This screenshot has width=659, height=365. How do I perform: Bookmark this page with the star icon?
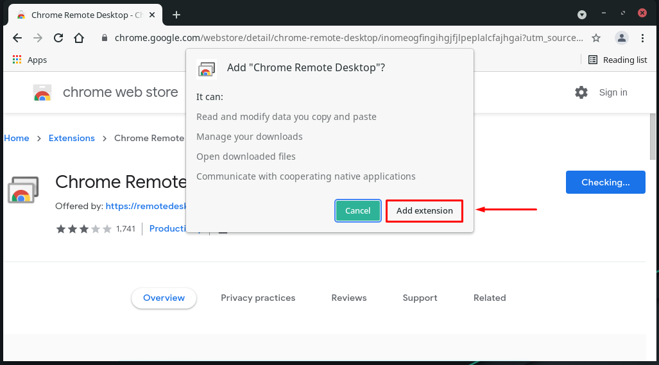pos(596,38)
